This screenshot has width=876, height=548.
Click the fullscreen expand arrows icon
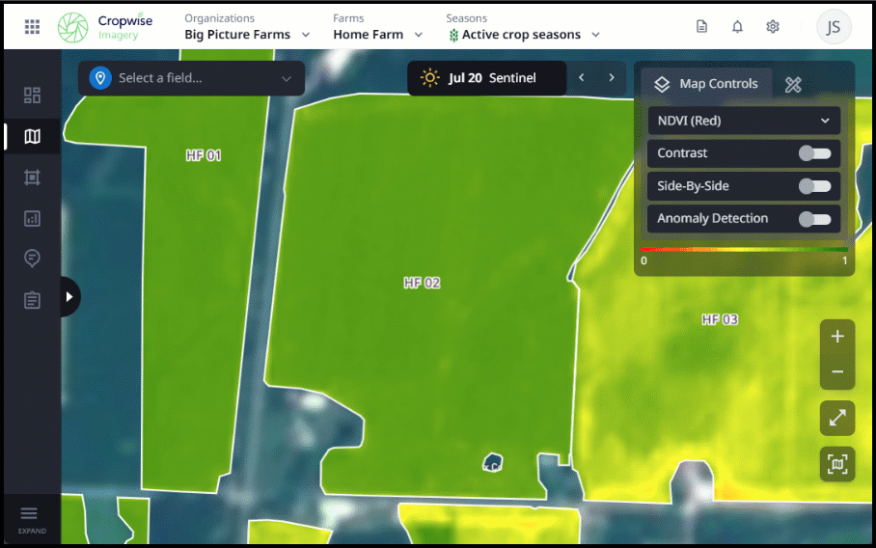click(x=836, y=418)
